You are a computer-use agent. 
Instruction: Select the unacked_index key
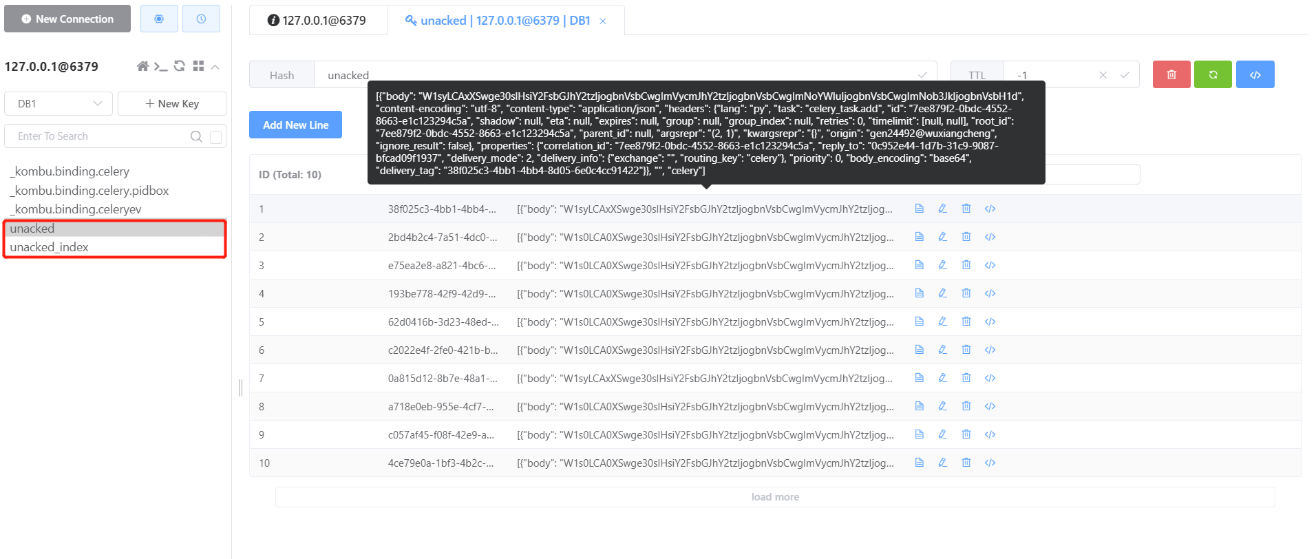[x=115, y=247]
